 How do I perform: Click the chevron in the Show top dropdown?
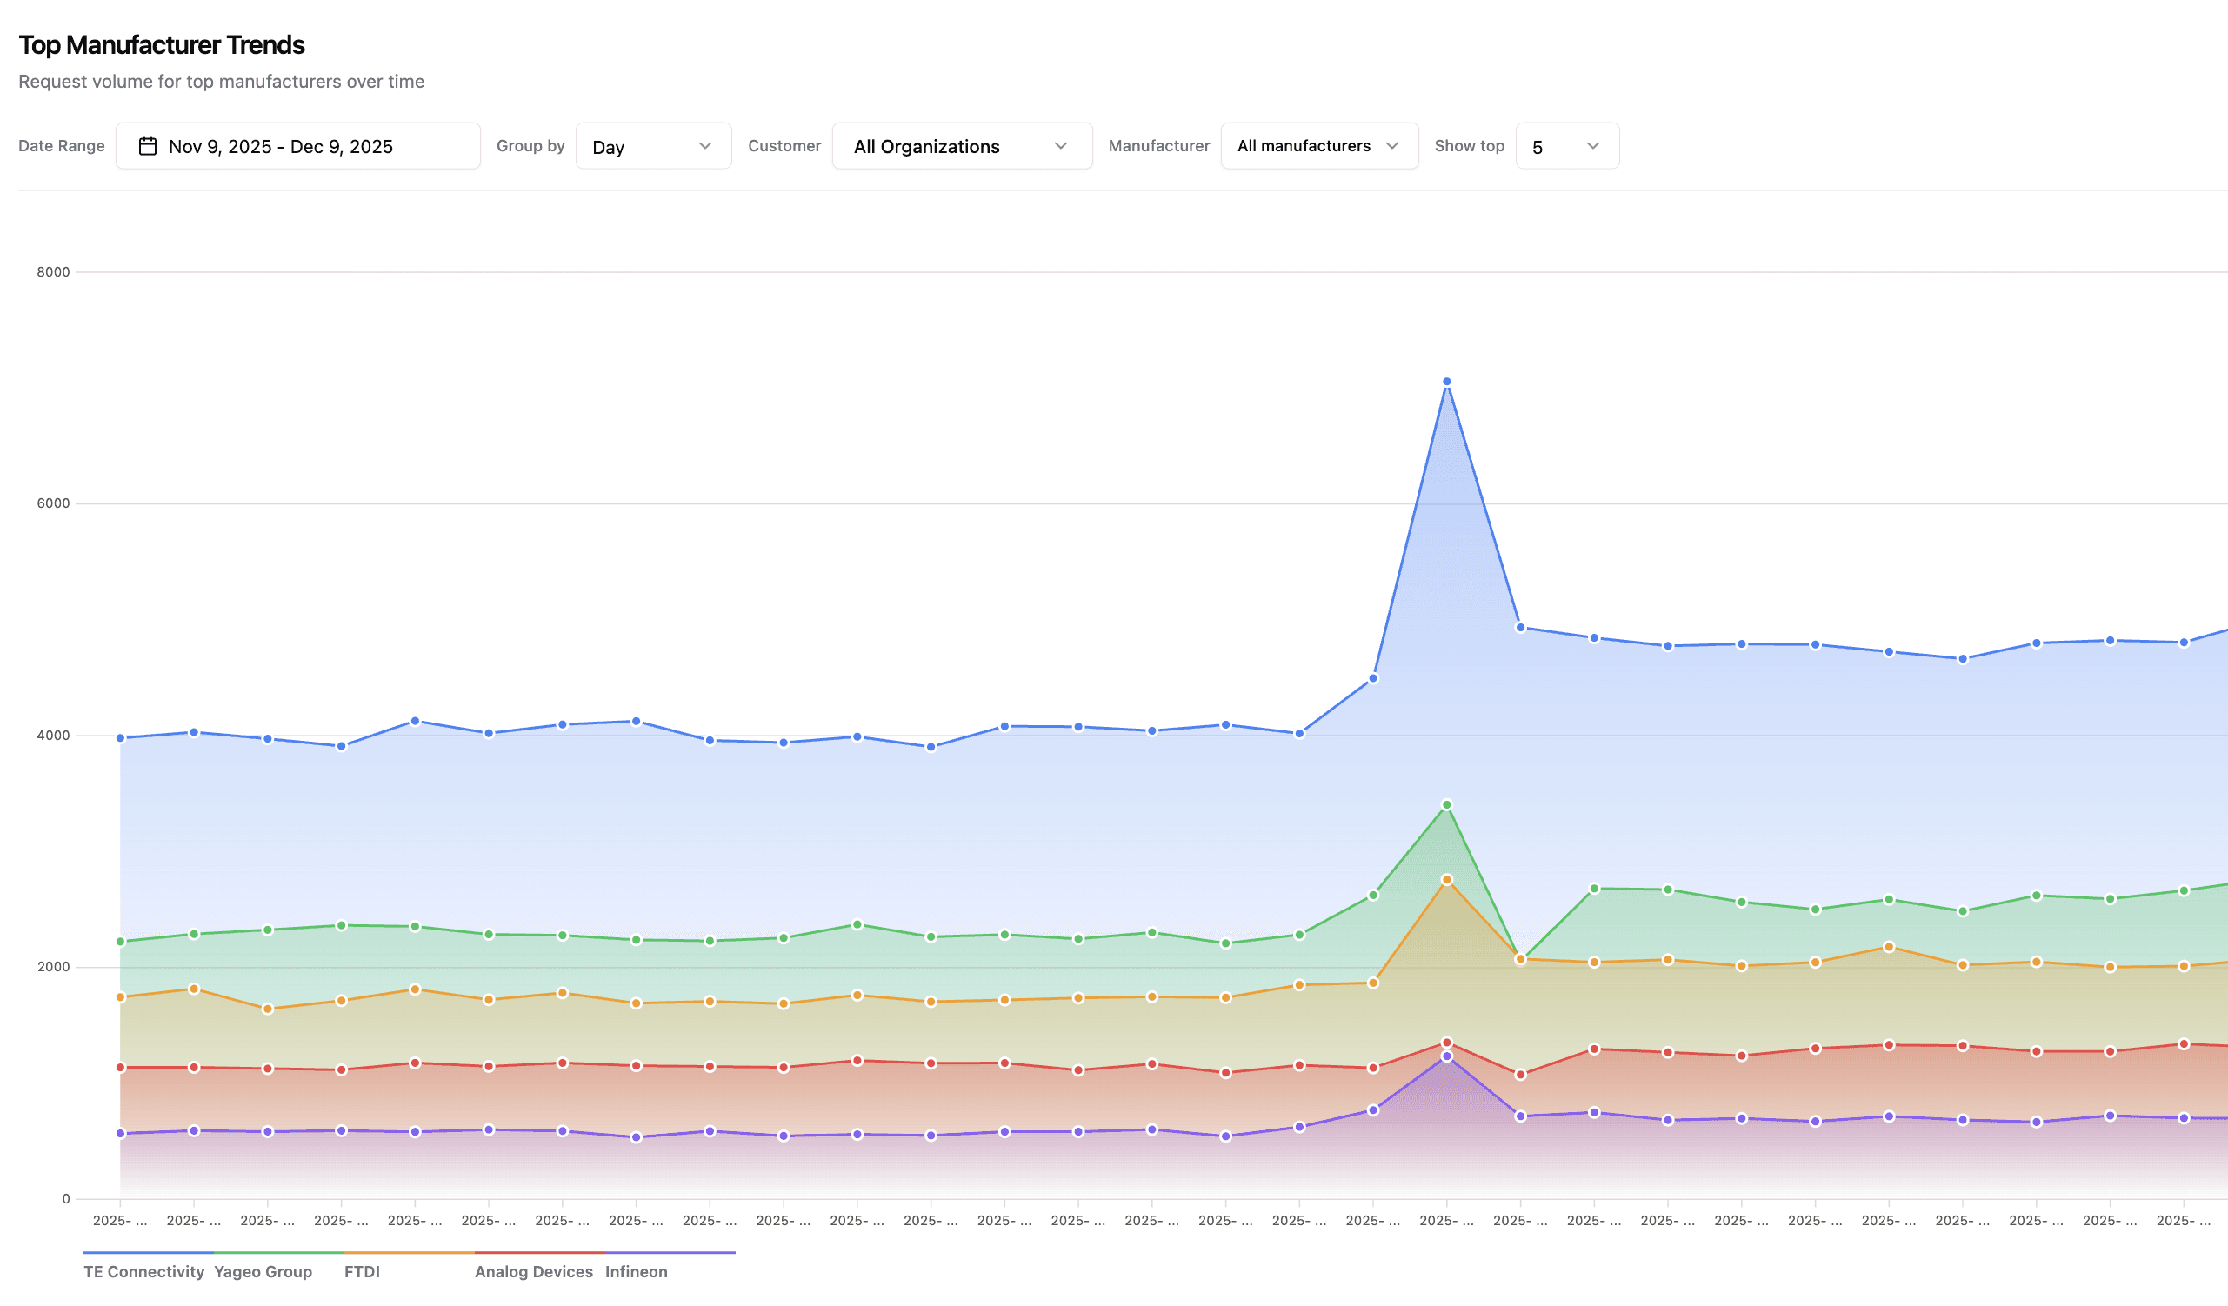click(1592, 146)
